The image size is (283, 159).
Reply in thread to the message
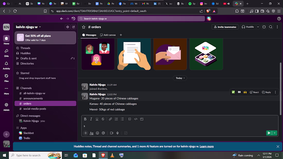(266, 92)
